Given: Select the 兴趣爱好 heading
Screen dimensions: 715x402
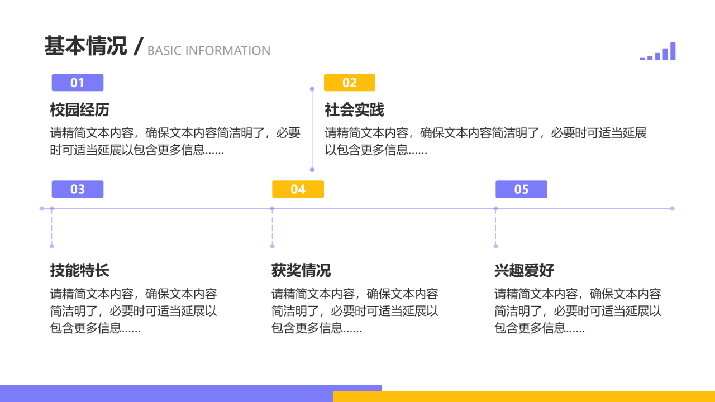Looking at the screenshot, I should coord(524,271).
